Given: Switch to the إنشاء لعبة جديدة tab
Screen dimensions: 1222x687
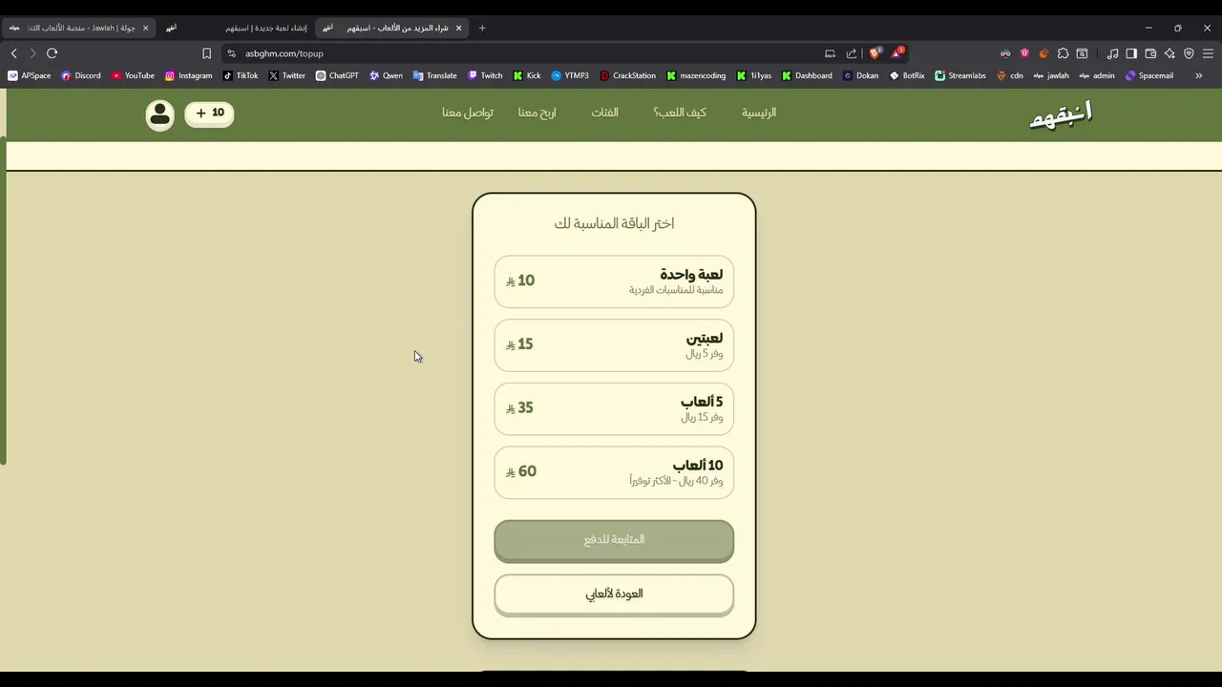Looking at the screenshot, I should [237, 28].
